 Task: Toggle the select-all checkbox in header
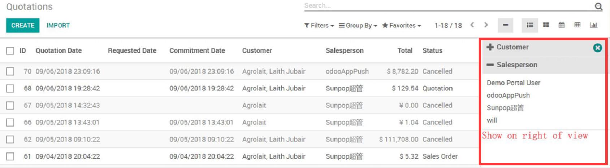click(10, 51)
